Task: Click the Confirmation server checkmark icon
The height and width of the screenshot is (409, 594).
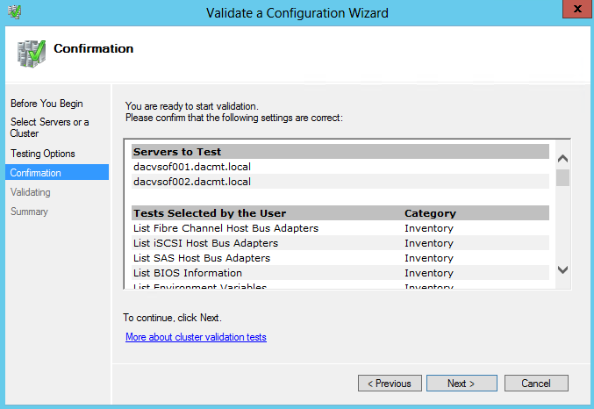Action: 31,54
